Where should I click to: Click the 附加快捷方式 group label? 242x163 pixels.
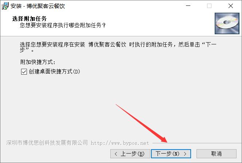pos(37,62)
